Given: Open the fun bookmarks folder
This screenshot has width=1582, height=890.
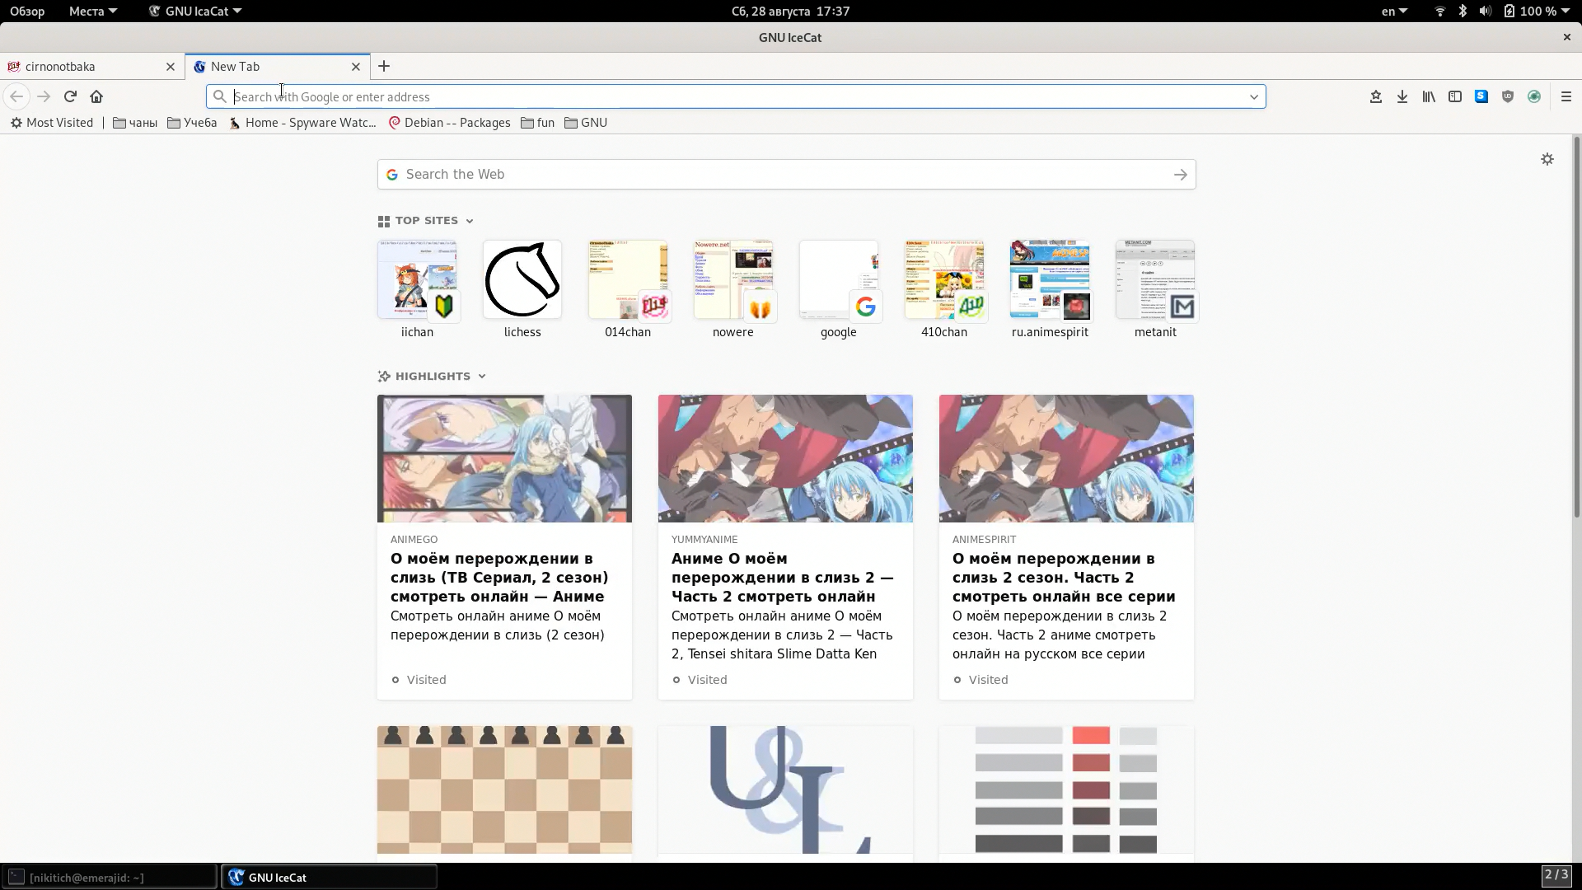Looking at the screenshot, I should pyautogui.click(x=538, y=123).
